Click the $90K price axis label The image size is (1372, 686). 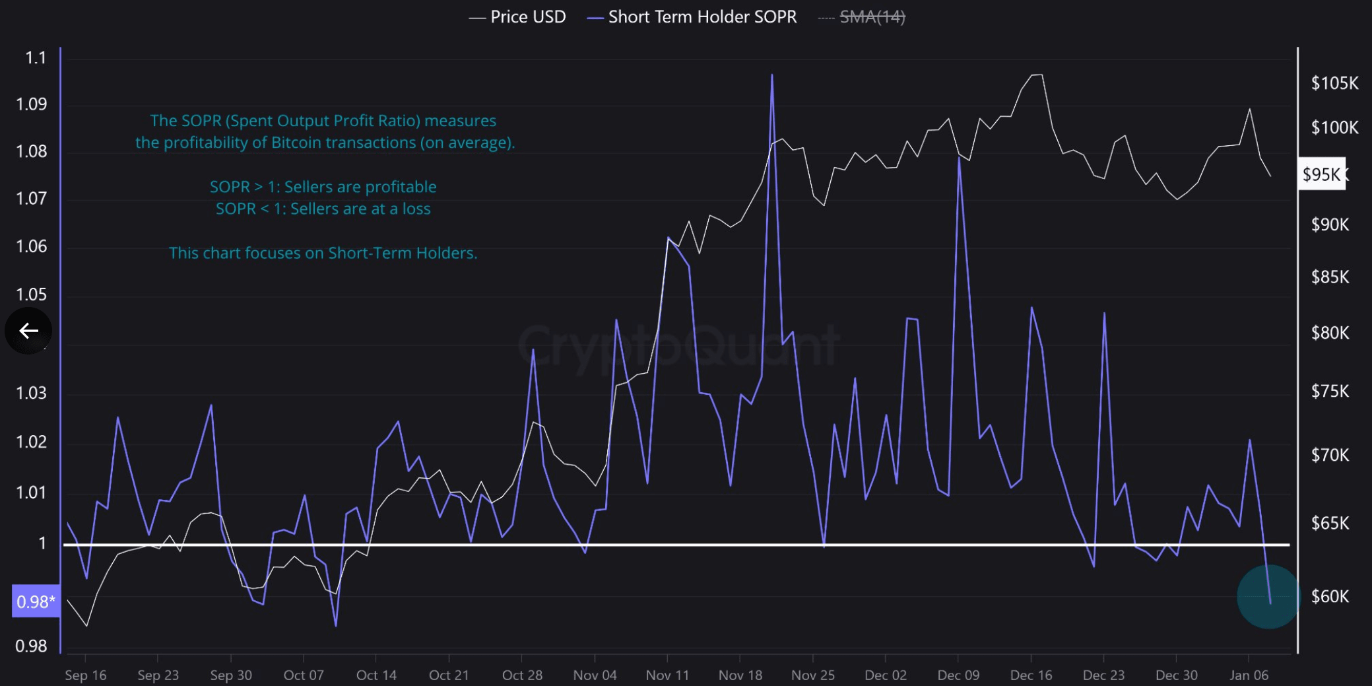tap(1330, 224)
